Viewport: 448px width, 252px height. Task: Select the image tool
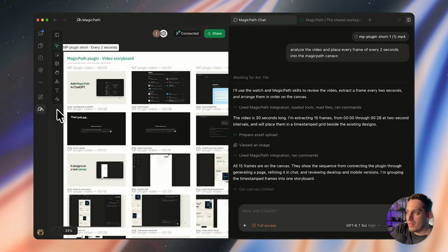pyautogui.click(x=57, y=64)
